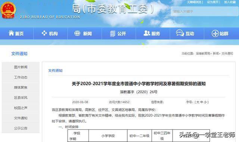
Task: Click the chat bubble icon beside 互动
Action: [x=180, y=33]
